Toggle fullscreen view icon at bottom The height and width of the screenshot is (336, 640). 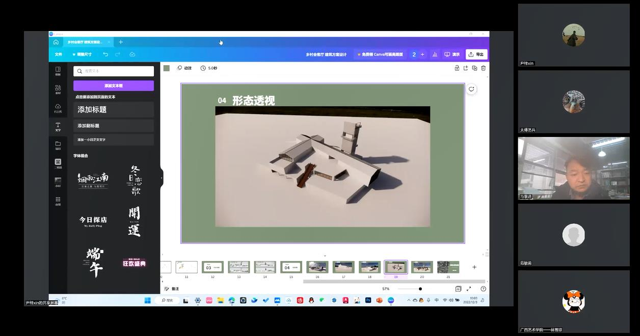click(x=469, y=289)
